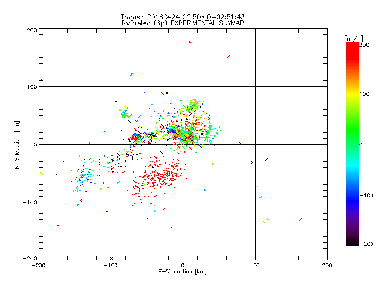Click the y-axis '-200' tick label
Screen dimensions: 385x289
click(x=30, y=258)
